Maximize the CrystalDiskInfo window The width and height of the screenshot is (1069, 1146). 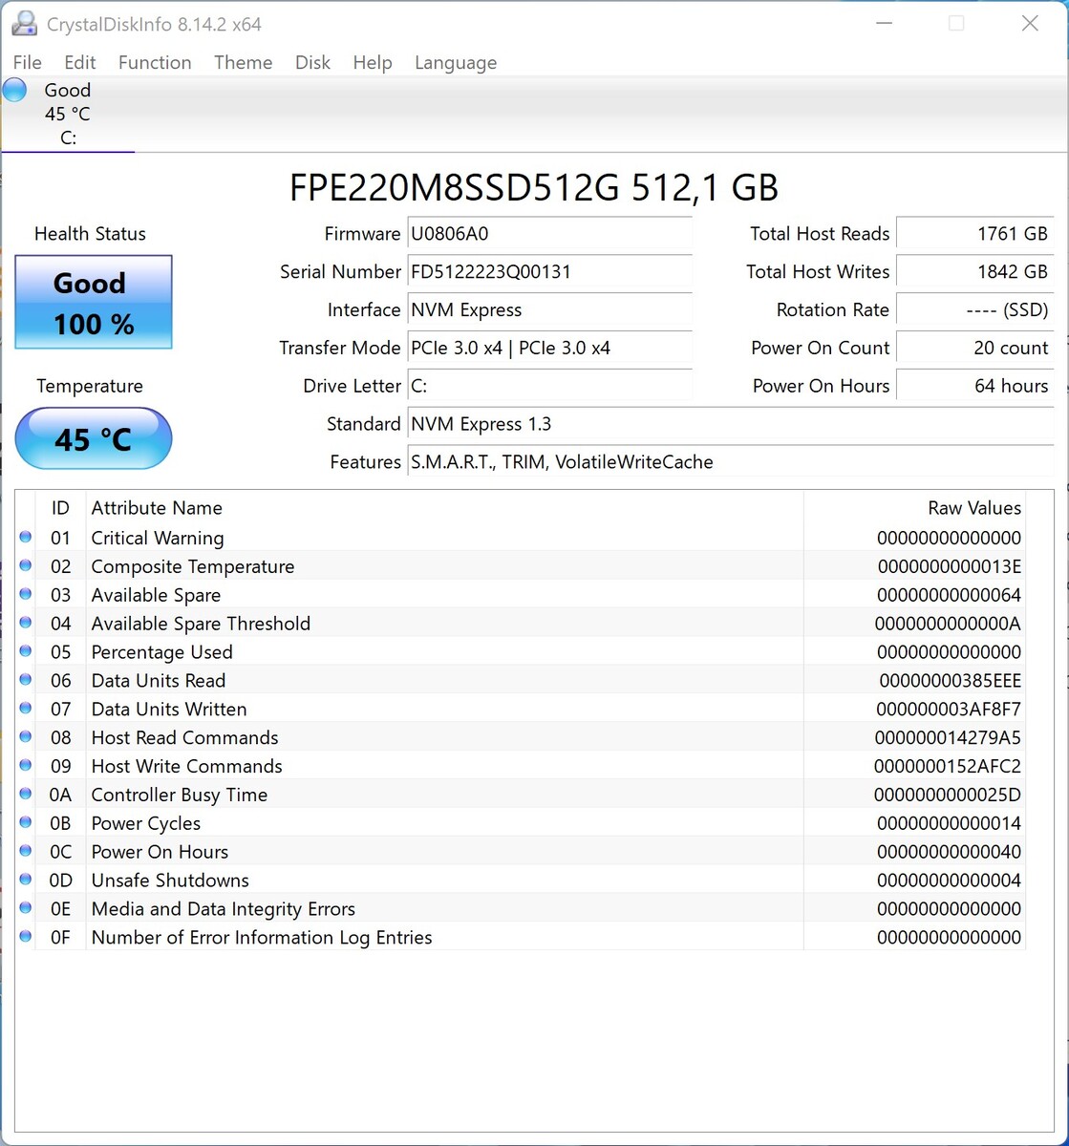(x=956, y=24)
